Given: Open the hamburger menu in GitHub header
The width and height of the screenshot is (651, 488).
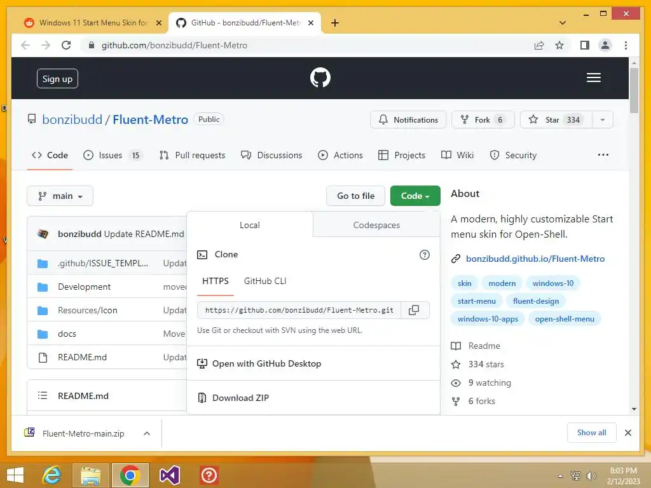Looking at the screenshot, I should tap(593, 78).
